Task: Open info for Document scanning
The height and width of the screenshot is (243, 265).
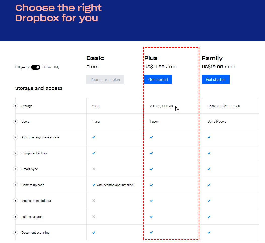Action: (15, 232)
